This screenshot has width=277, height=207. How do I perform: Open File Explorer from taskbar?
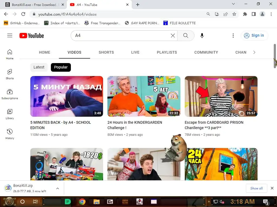(97, 202)
